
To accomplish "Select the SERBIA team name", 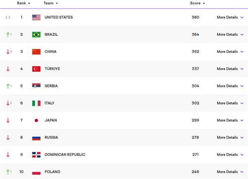I will (x=51, y=86).
